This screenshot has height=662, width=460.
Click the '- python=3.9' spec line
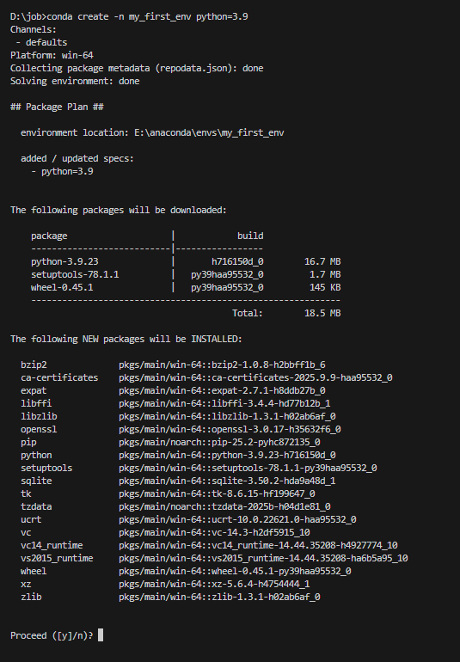[62, 171]
